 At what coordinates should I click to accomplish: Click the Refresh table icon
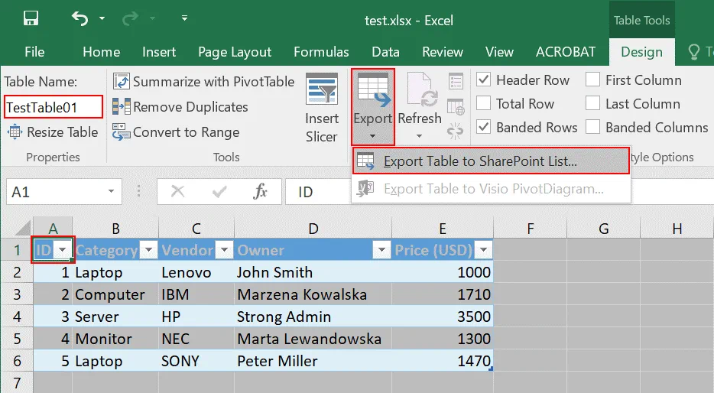[x=419, y=90]
